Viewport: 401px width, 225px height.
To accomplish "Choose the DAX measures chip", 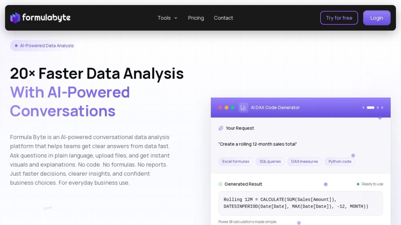I will coord(304,162).
